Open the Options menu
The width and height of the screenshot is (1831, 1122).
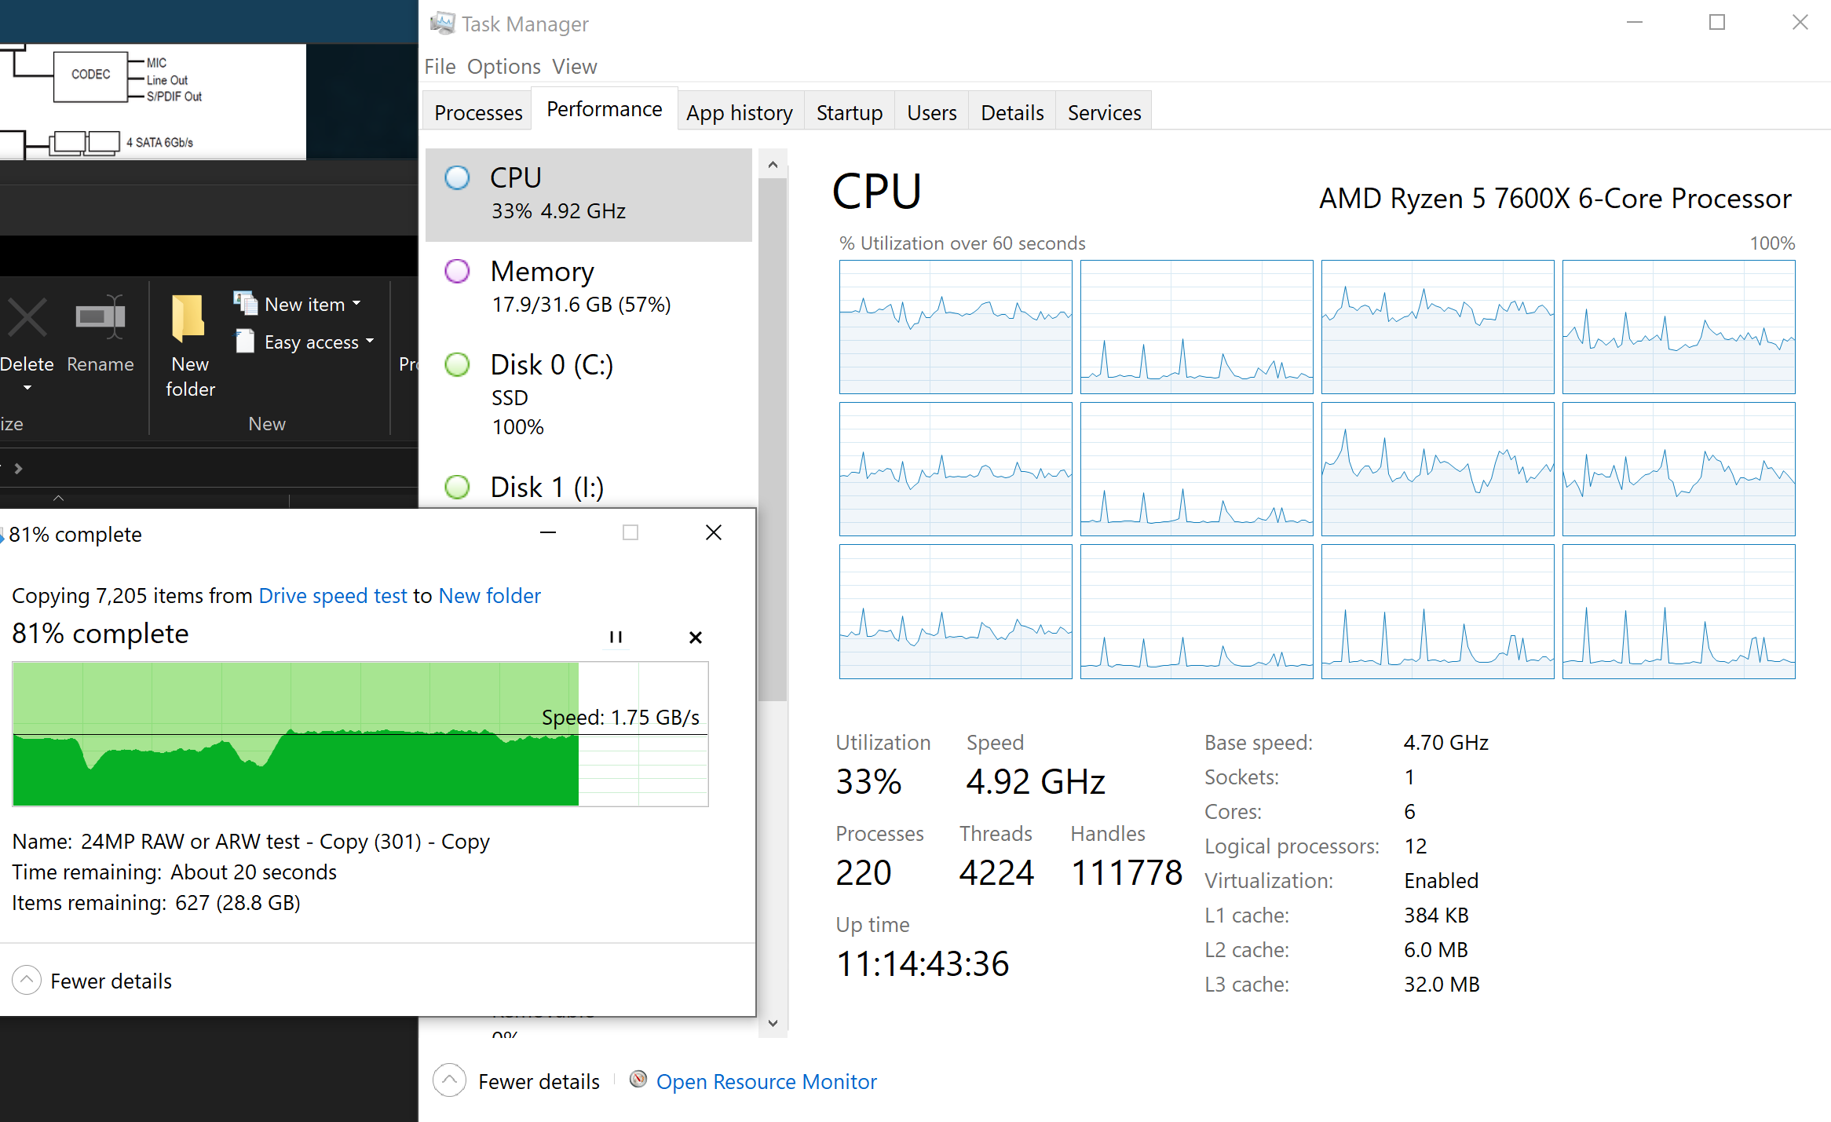[503, 67]
